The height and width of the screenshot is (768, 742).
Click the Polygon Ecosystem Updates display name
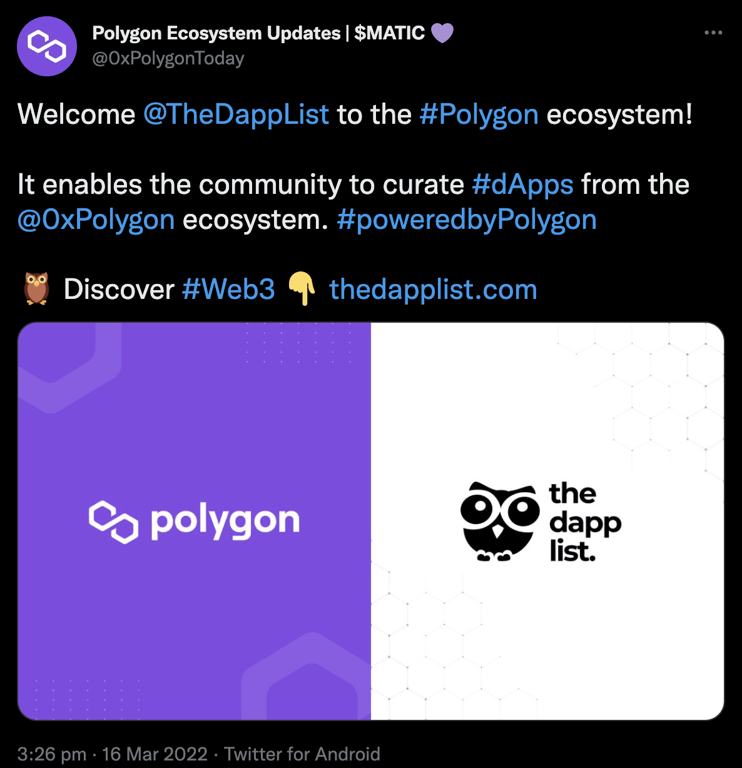pyautogui.click(x=258, y=33)
